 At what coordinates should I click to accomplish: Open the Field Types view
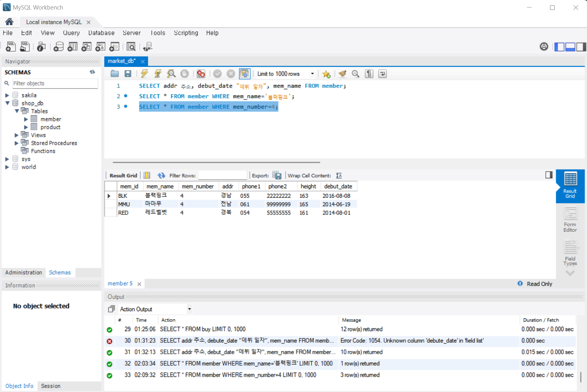tap(570, 253)
